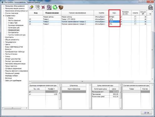Image resolution: width=155 pixels, height=117 pixels.
Task: Open Единицы измерения in the tree
Action: pyautogui.click(x=16, y=25)
